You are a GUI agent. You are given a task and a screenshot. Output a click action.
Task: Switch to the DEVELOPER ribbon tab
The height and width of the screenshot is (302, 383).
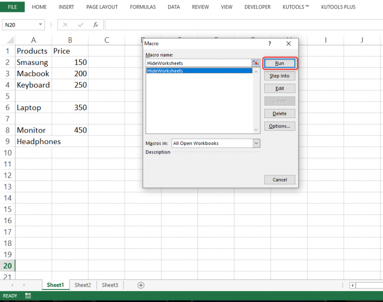tap(257, 7)
